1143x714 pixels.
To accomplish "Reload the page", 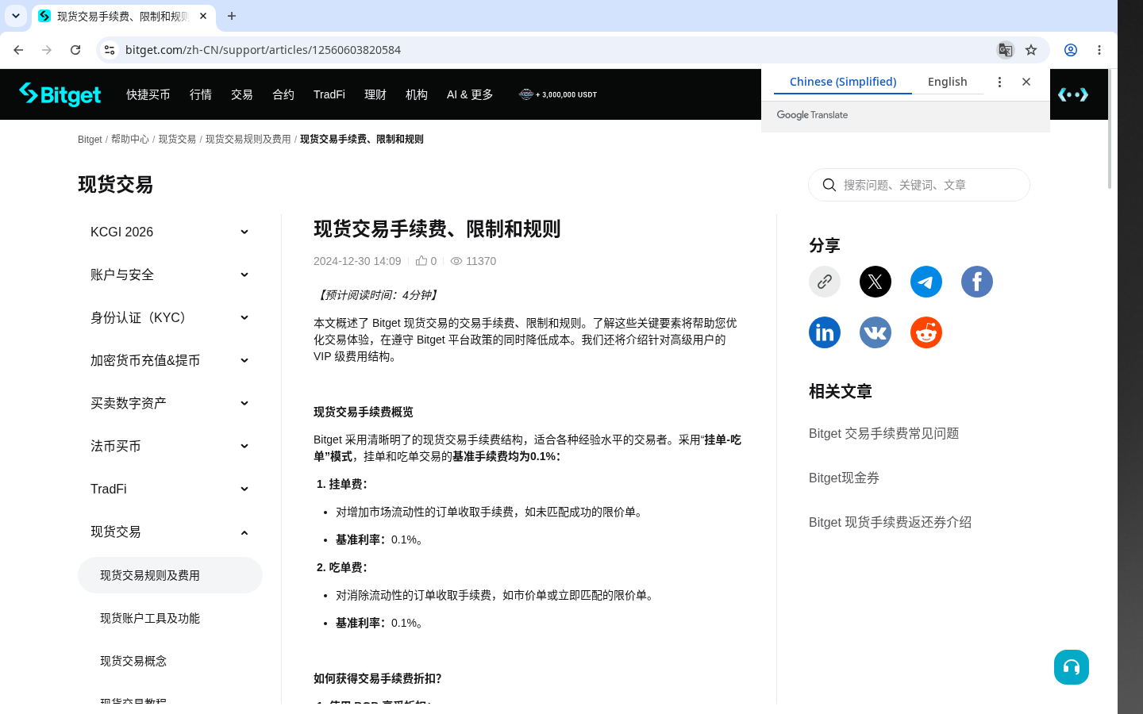I will [75, 50].
